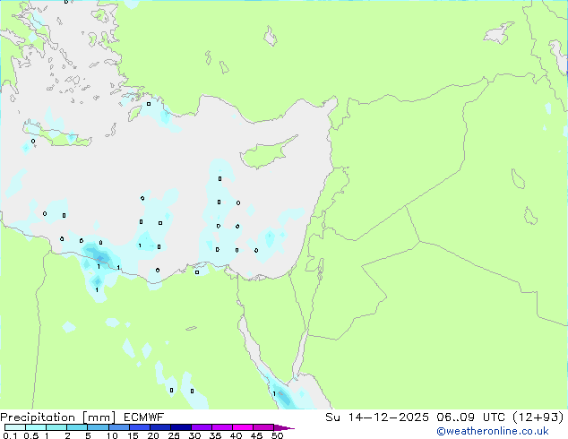Screen dimensions: 568x439
Task: Select the 5–10 mm legend swatch
Action: tap(98, 427)
